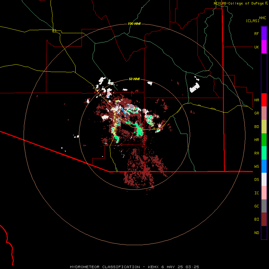Select the BD yellow legend block
The width and height of the screenshot is (269, 269).
[x=264, y=127]
